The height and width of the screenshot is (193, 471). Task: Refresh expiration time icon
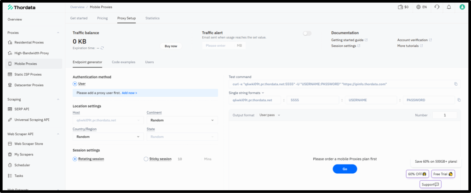[x=103, y=48]
